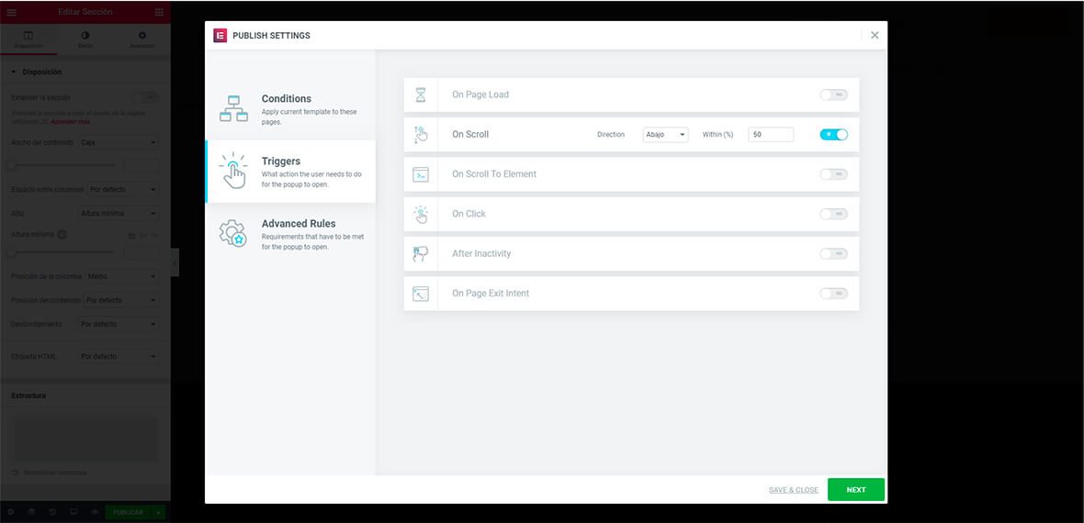Viewport: 1084px width, 523px height.
Task: Enable the On Page Load trigger toggle
Action: 834,95
